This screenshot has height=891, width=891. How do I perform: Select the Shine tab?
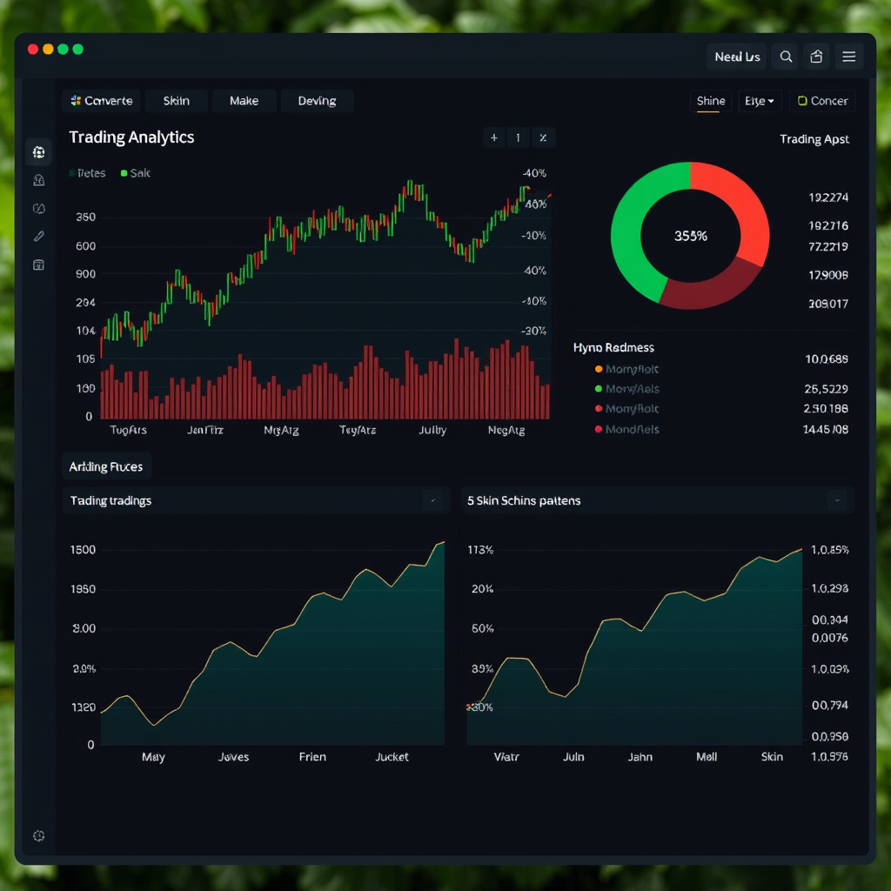point(711,101)
